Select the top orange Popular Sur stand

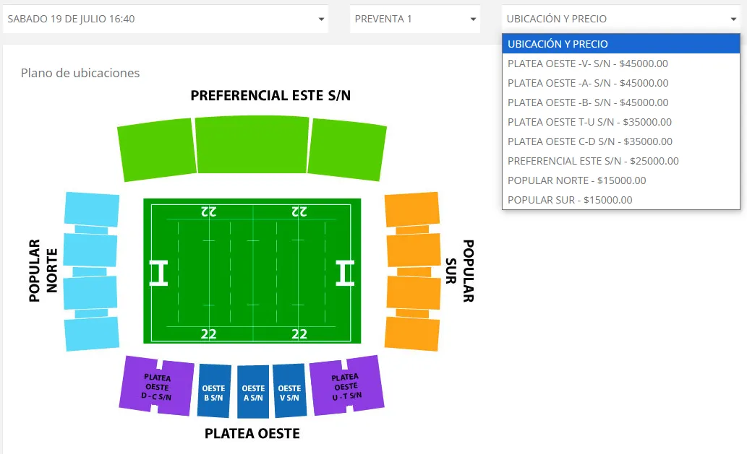[x=412, y=209]
